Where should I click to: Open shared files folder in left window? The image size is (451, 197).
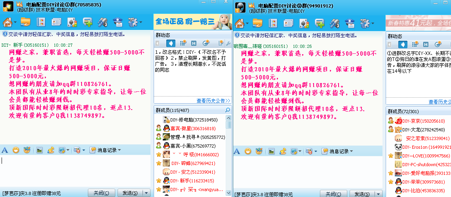click(25, 22)
